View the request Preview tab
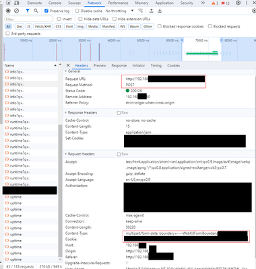Viewport: 256px width, 269px height. 100,65
